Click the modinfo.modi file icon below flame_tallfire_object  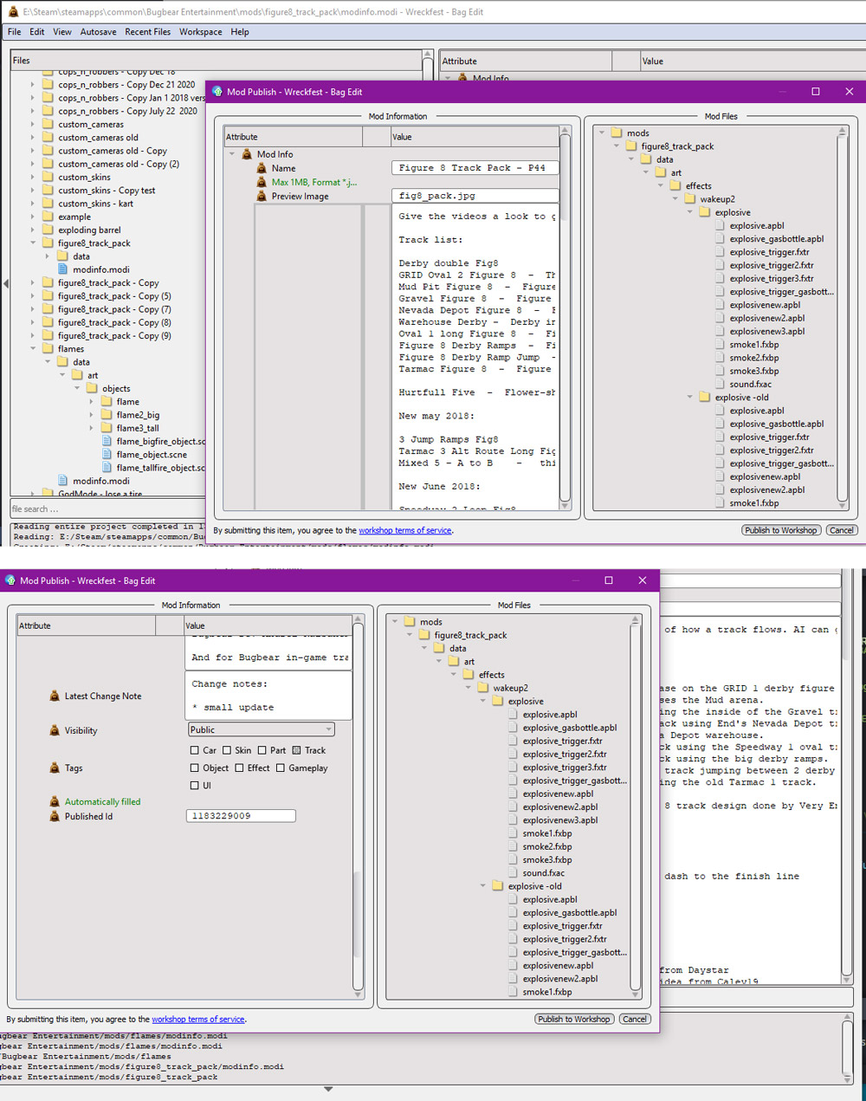point(63,481)
